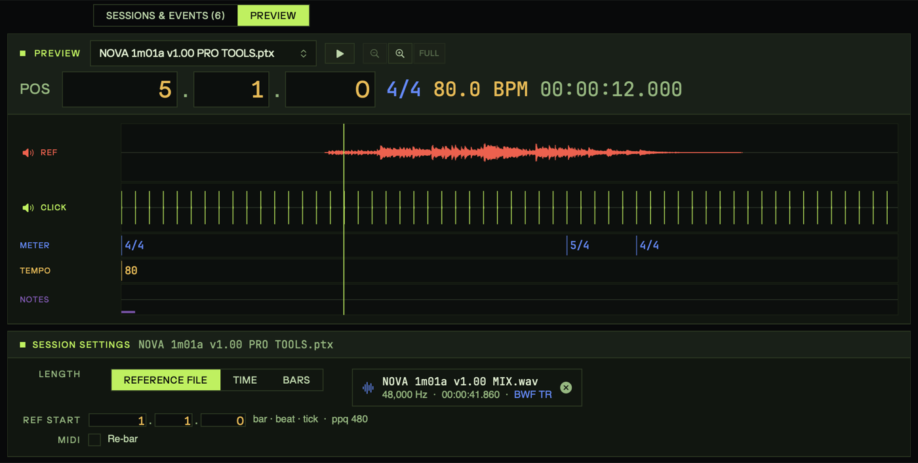
Task: Click the NOVA 1m01a v1.00 MIX.wav file name
Action: point(460,381)
